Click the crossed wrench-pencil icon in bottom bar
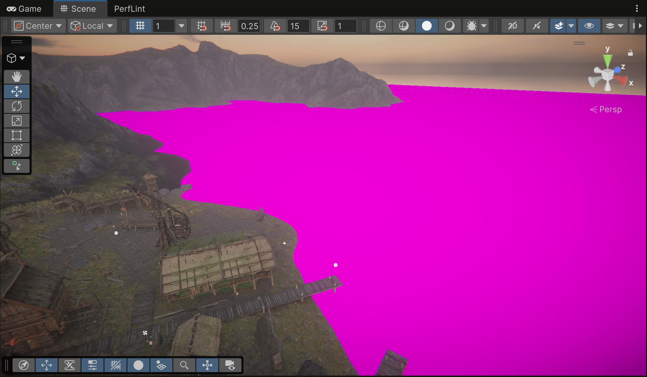The height and width of the screenshot is (377, 647). click(70, 365)
